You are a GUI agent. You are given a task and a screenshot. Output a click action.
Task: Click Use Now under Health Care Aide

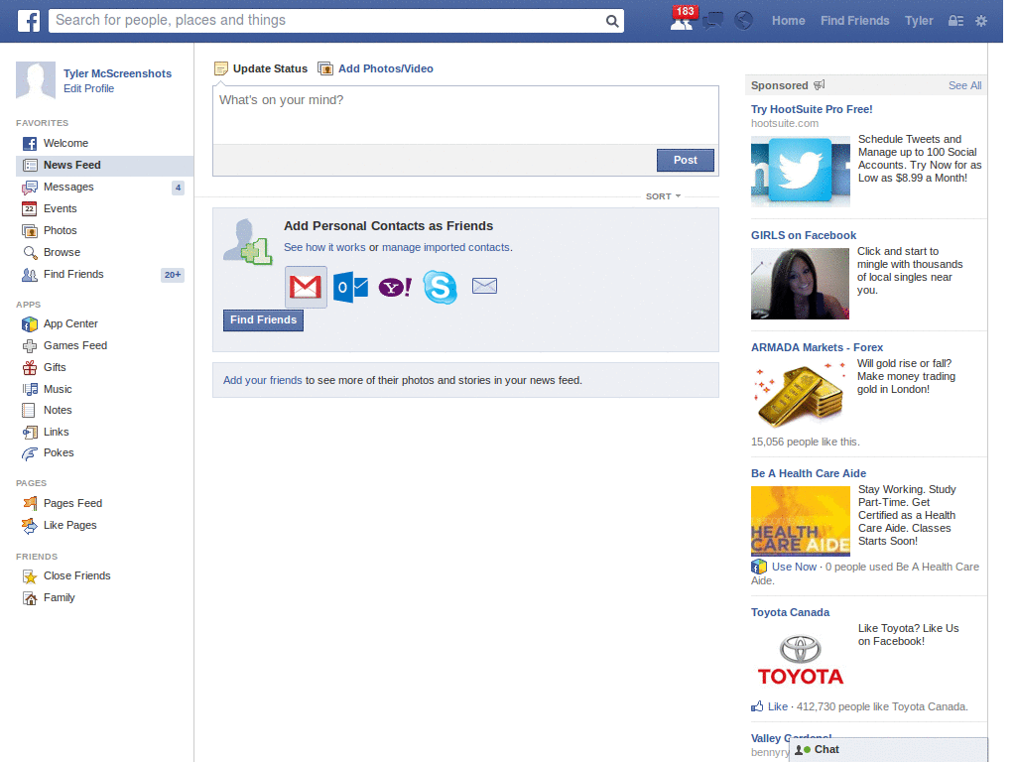point(794,567)
